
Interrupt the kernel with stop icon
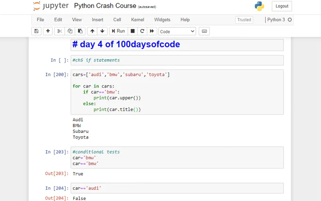[133, 31]
